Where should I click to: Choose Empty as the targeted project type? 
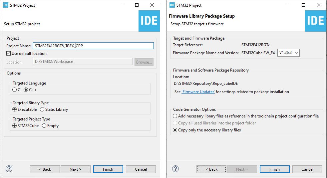tap(44, 126)
